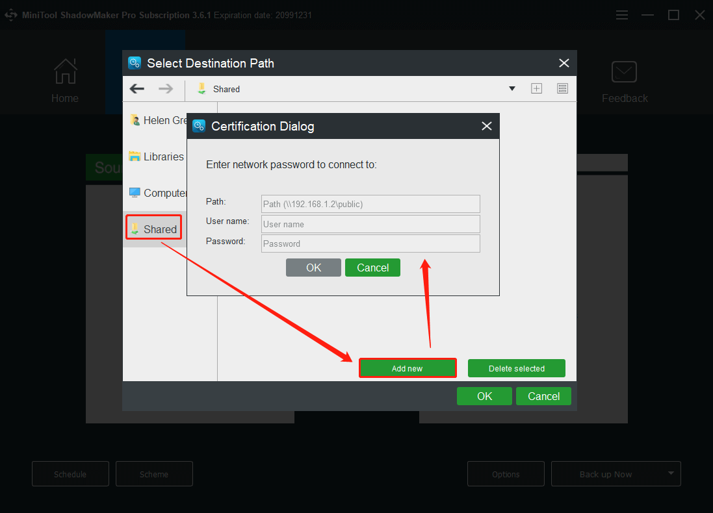Click OK in Select Destination Path
The image size is (713, 513).
tap(484, 396)
